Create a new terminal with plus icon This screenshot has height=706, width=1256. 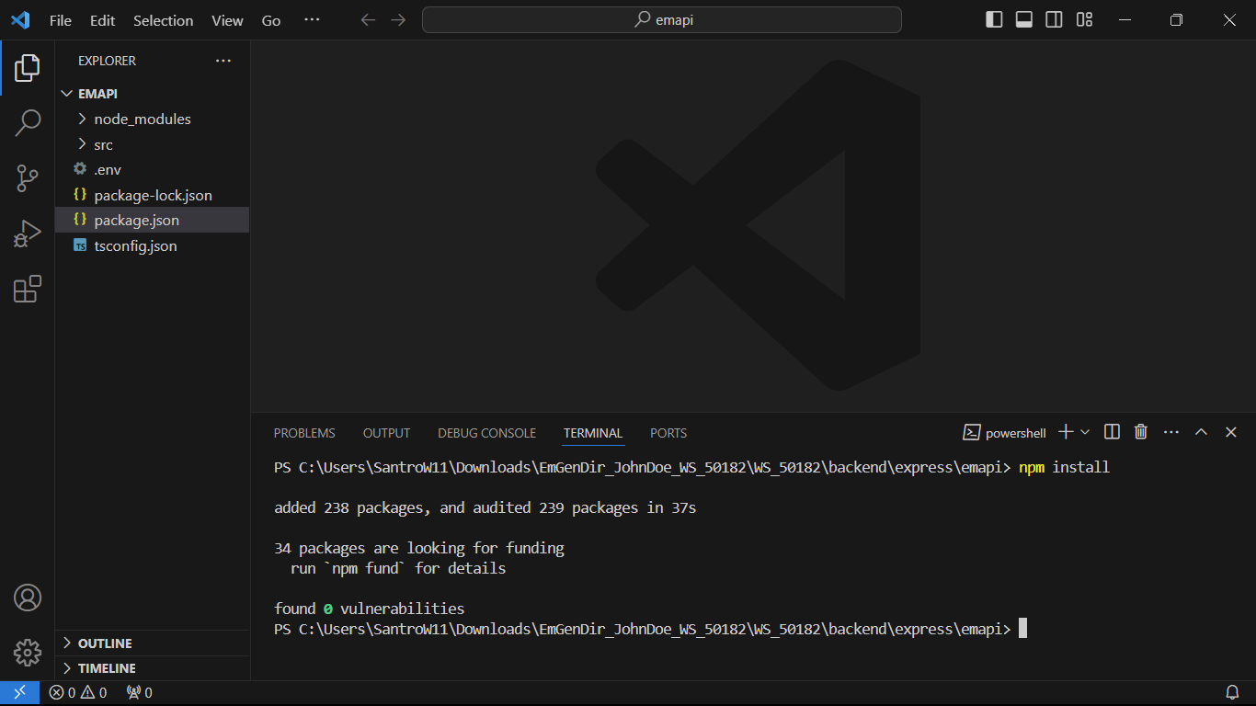click(x=1066, y=432)
